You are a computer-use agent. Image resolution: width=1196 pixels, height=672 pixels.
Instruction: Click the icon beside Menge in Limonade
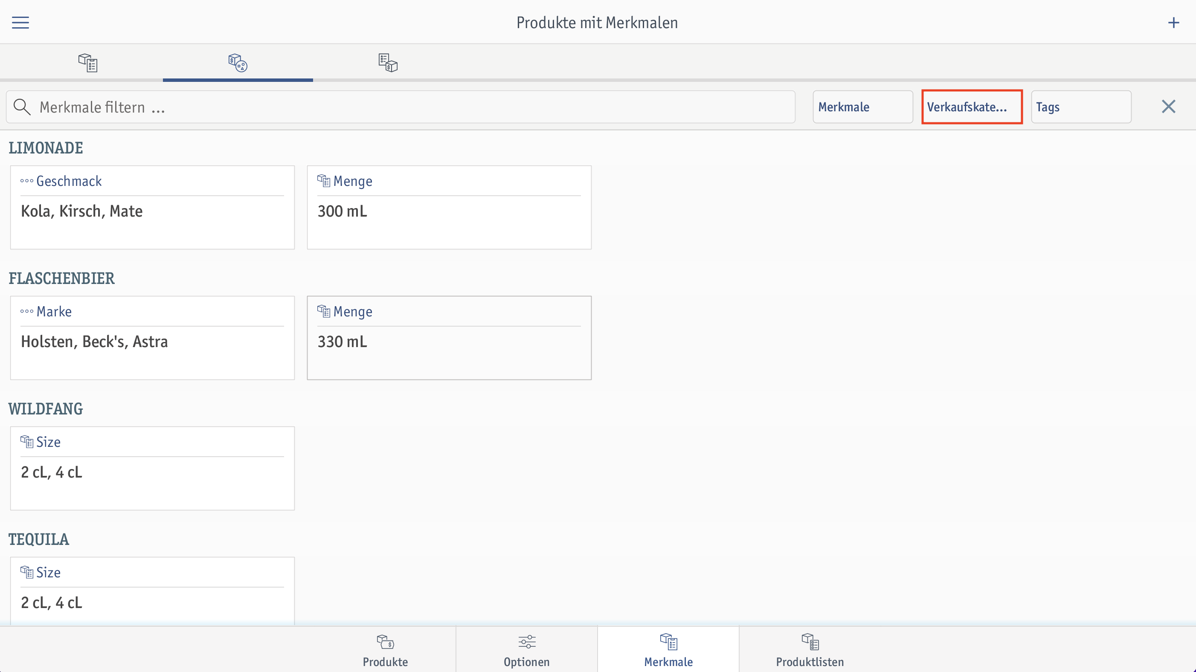point(324,181)
